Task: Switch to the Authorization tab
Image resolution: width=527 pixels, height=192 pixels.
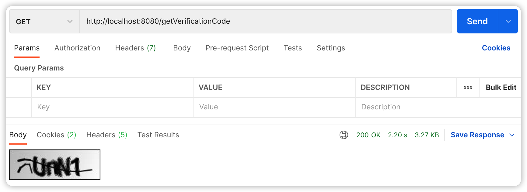Action: pos(77,48)
